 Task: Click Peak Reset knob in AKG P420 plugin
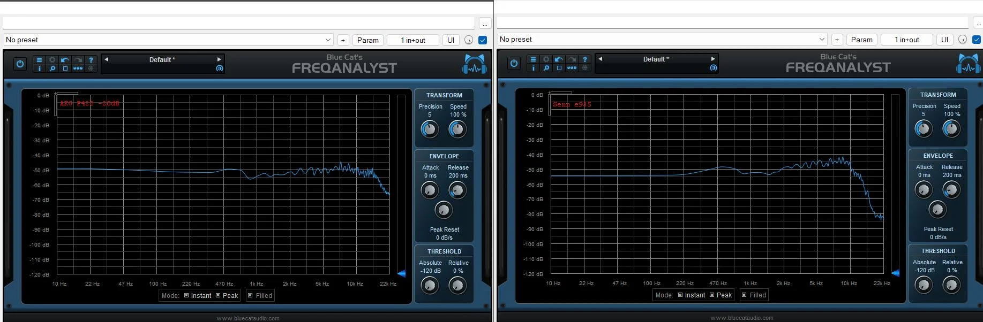point(444,210)
